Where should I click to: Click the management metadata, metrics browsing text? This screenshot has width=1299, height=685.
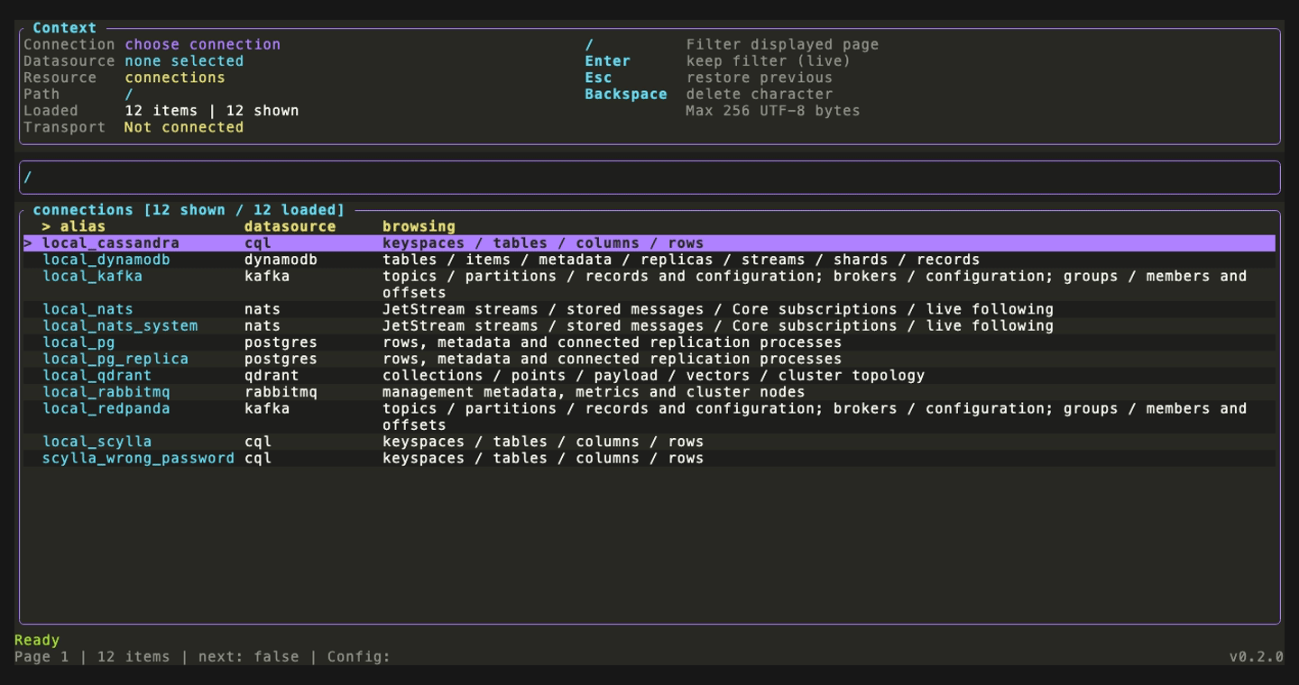594,392
